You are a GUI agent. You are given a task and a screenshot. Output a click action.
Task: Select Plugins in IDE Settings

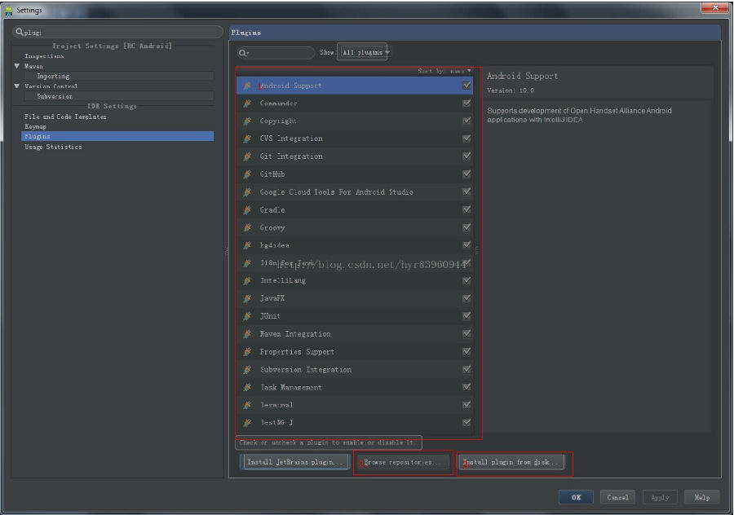pyautogui.click(x=117, y=136)
